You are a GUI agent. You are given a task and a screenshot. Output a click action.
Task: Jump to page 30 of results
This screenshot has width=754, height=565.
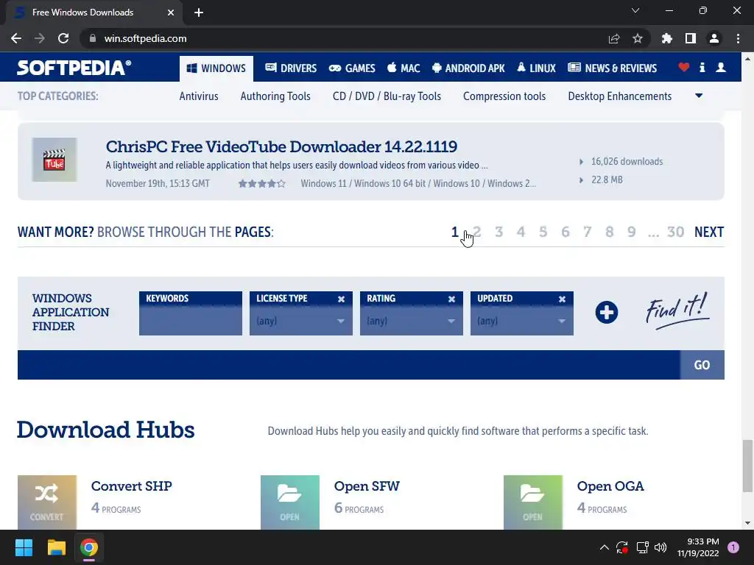676,232
